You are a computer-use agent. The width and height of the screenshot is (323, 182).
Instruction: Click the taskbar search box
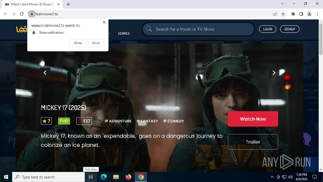coord(48,177)
